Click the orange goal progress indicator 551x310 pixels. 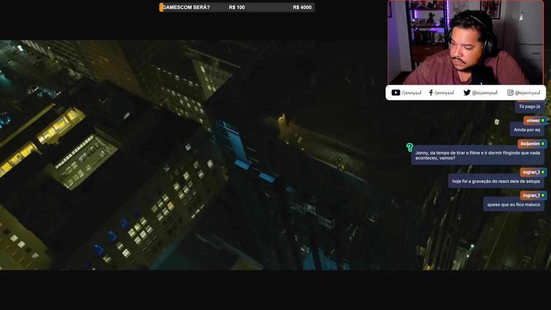[161, 7]
